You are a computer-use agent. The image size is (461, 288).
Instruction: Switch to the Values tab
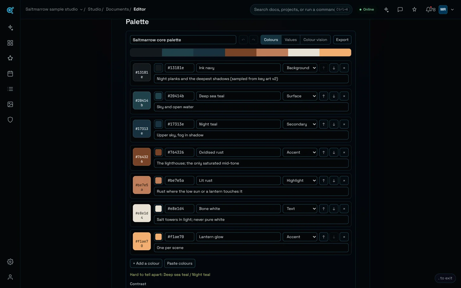[291, 40]
